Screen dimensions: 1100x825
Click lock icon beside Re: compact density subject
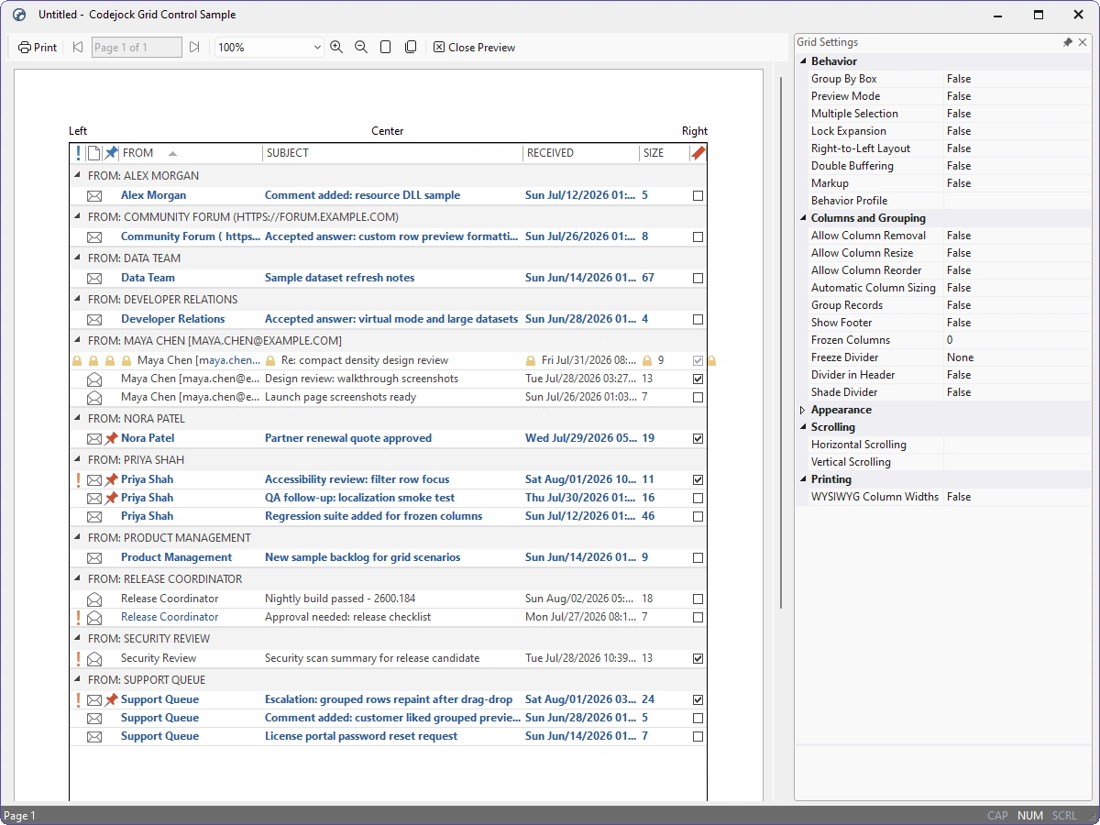point(270,361)
